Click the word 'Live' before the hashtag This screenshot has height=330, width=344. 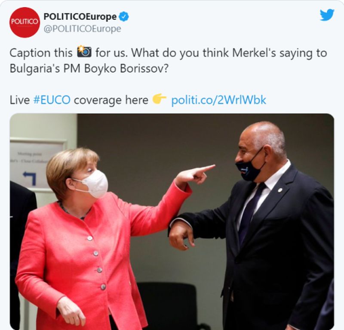coord(20,100)
